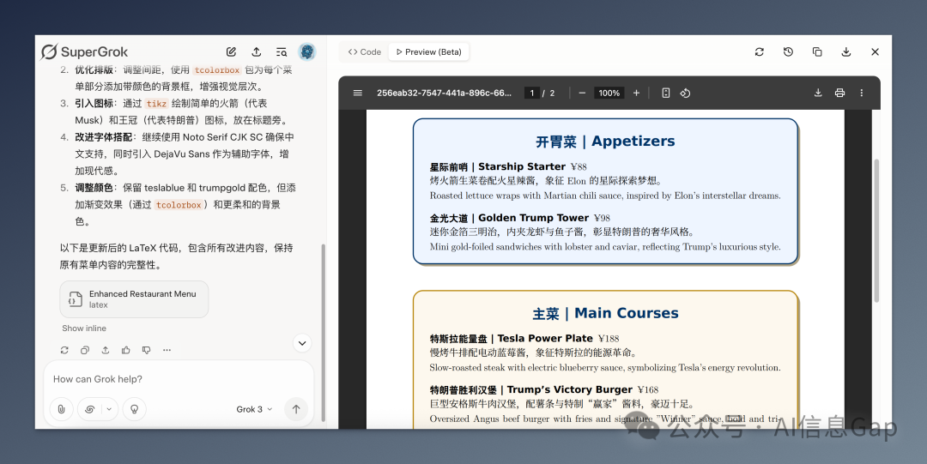Dislike the response with thumbs down
Viewport: 927px width, 464px height.
(146, 350)
